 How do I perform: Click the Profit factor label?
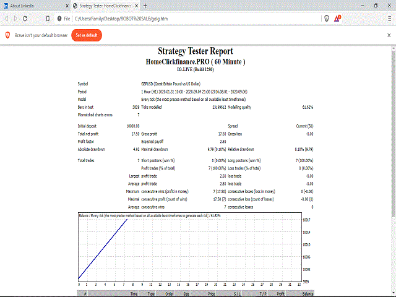pos(86,142)
